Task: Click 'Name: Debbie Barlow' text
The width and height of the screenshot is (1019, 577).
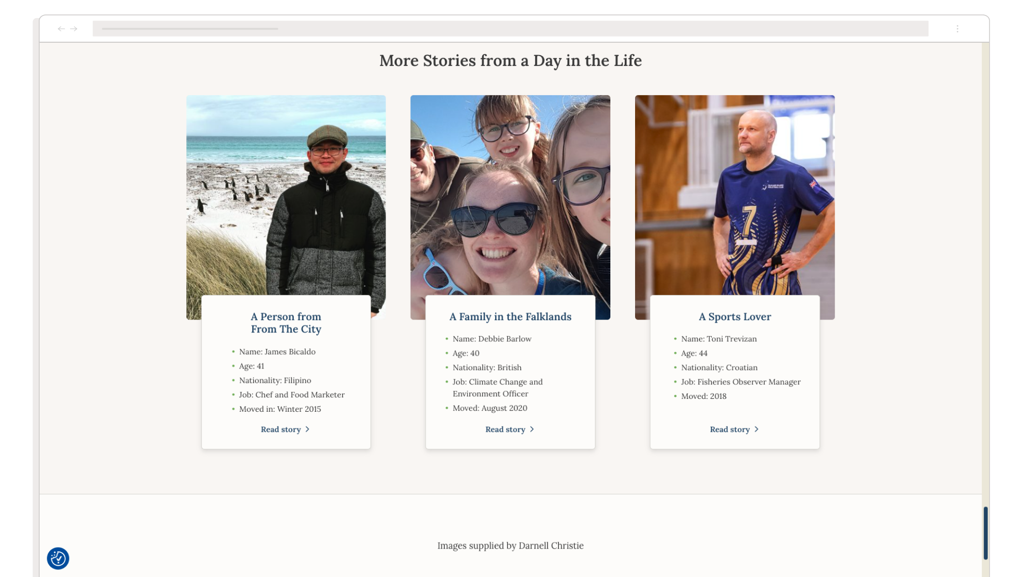Action: coord(491,339)
